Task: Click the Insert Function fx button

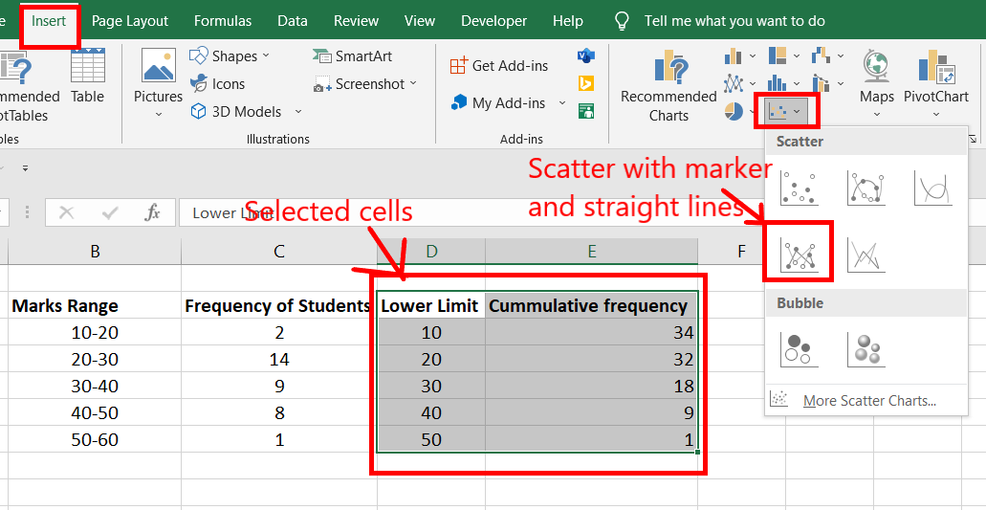Action: pyautogui.click(x=152, y=213)
